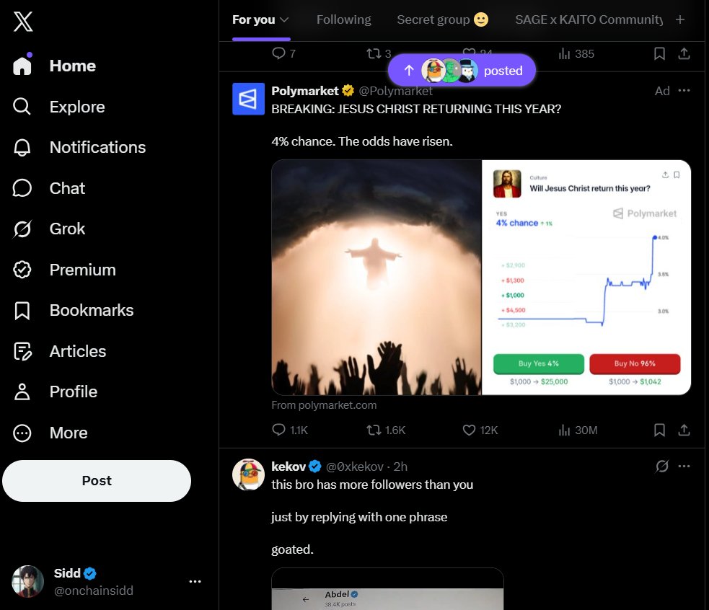This screenshot has width=709, height=610.
Task: Click the @Polymarket handle
Action: 395,91
